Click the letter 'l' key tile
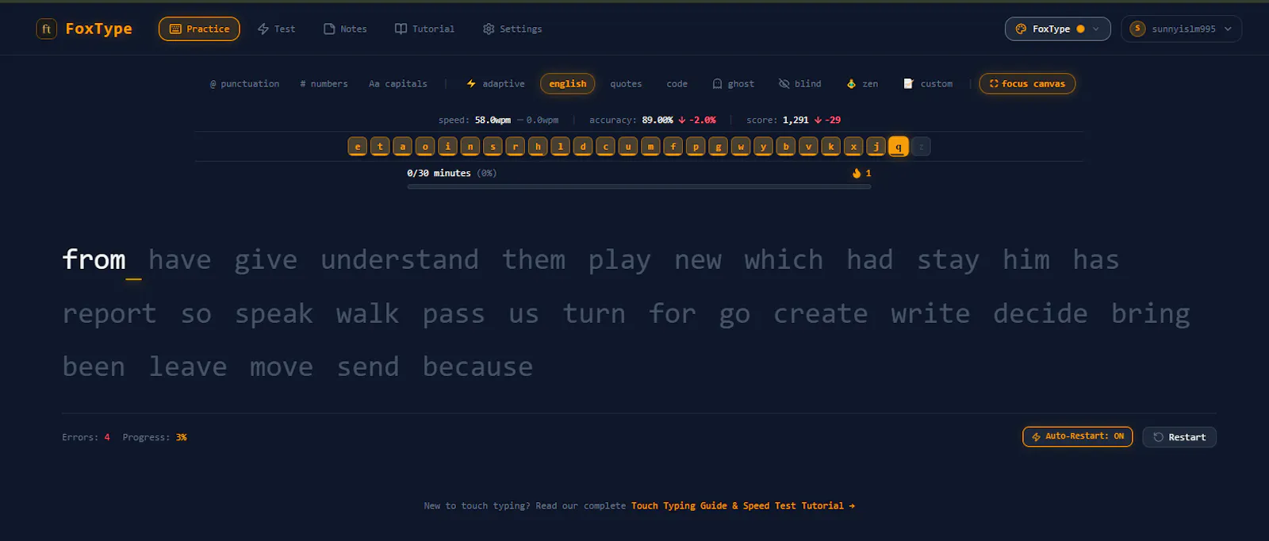Viewport: 1269px width, 541px height. tap(561, 146)
